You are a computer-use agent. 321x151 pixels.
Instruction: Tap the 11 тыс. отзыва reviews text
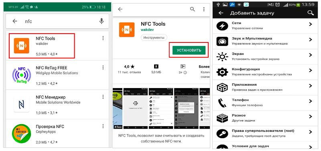129,72
